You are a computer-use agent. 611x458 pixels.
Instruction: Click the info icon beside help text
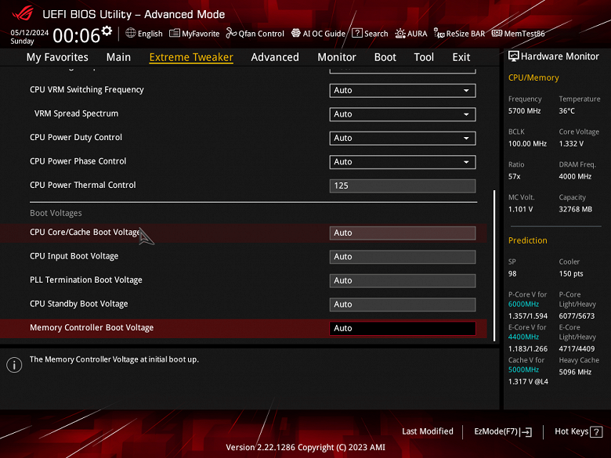[14, 365]
